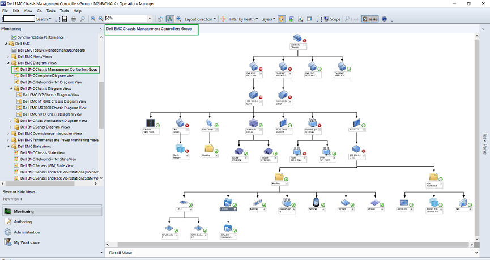This screenshot has width=490, height=260.
Task: Select the root Dell EMC Chassis node
Action: tap(297, 39)
